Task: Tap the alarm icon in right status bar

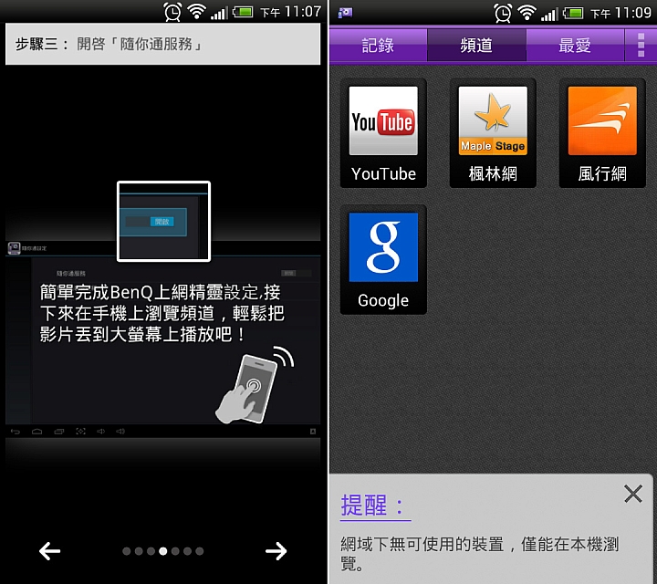Action: click(503, 13)
